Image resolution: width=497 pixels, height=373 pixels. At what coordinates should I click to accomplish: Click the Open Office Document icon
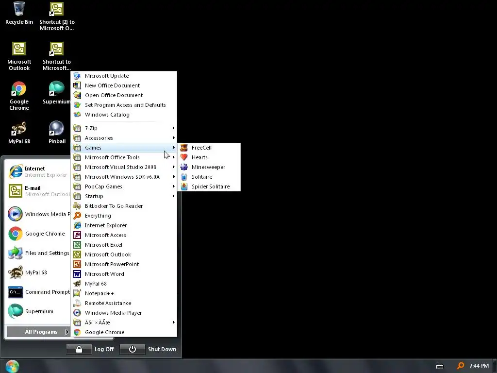77,95
